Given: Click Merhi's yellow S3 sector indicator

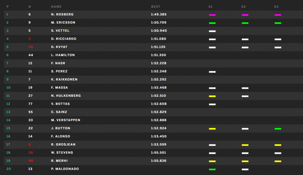Looking at the screenshot, I should tap(278, 161).
